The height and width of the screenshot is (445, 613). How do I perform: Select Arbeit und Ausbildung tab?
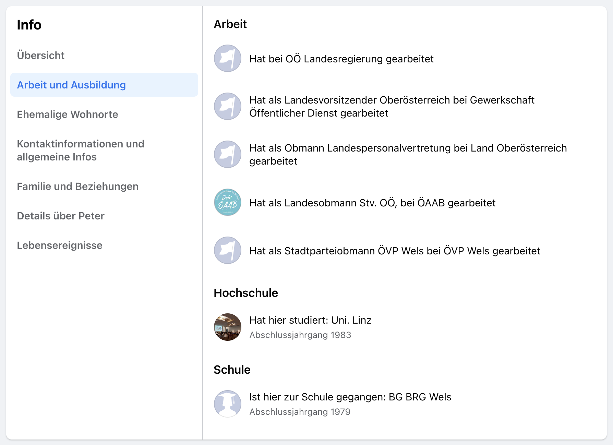click(x=104, y=85)
